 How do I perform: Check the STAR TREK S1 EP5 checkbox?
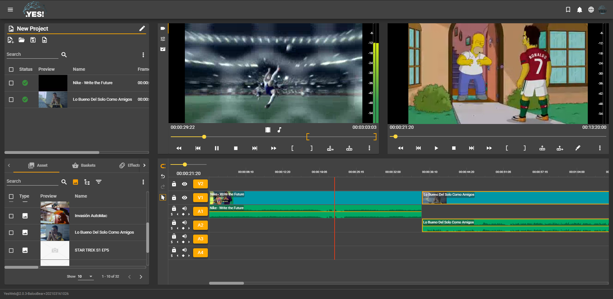(x=11, y=251)
